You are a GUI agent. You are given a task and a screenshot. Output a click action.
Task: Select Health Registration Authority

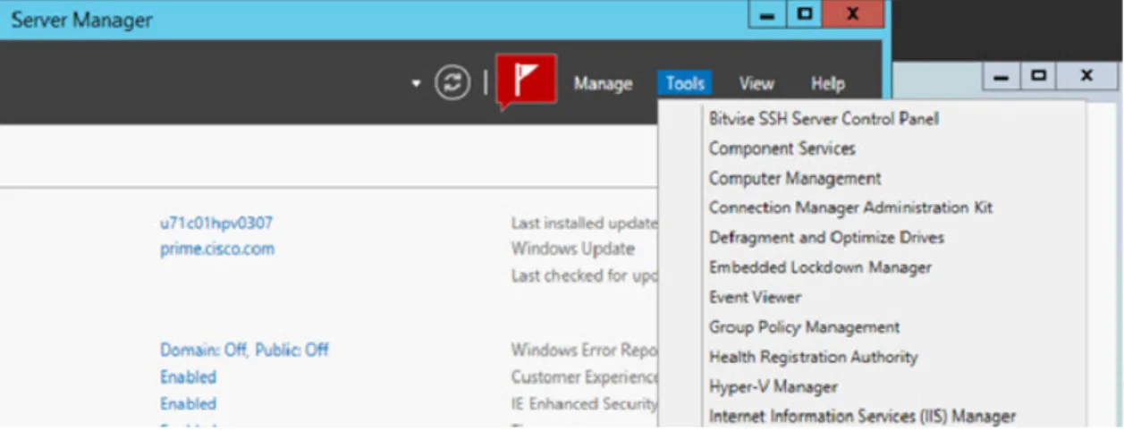pyautogui.click(x=813, y=357)
